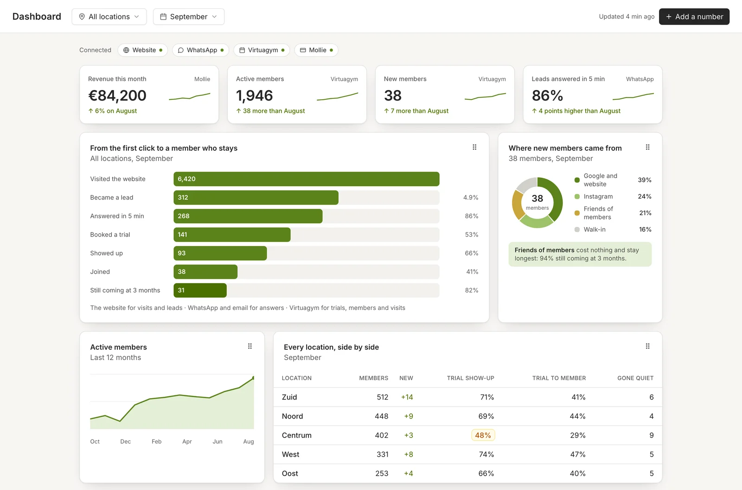Screen dimensions: 742x490
Task: Click the 6% on August revenue change
Action: tap(113, 111)
